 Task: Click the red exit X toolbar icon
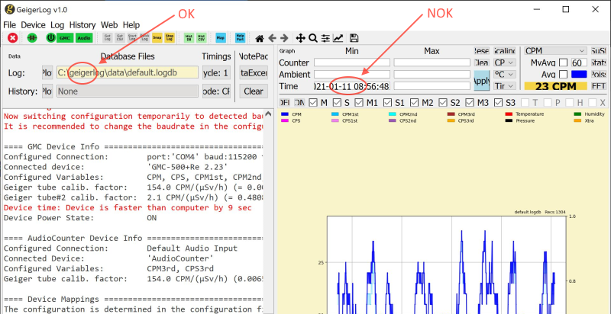click(13, 37)
